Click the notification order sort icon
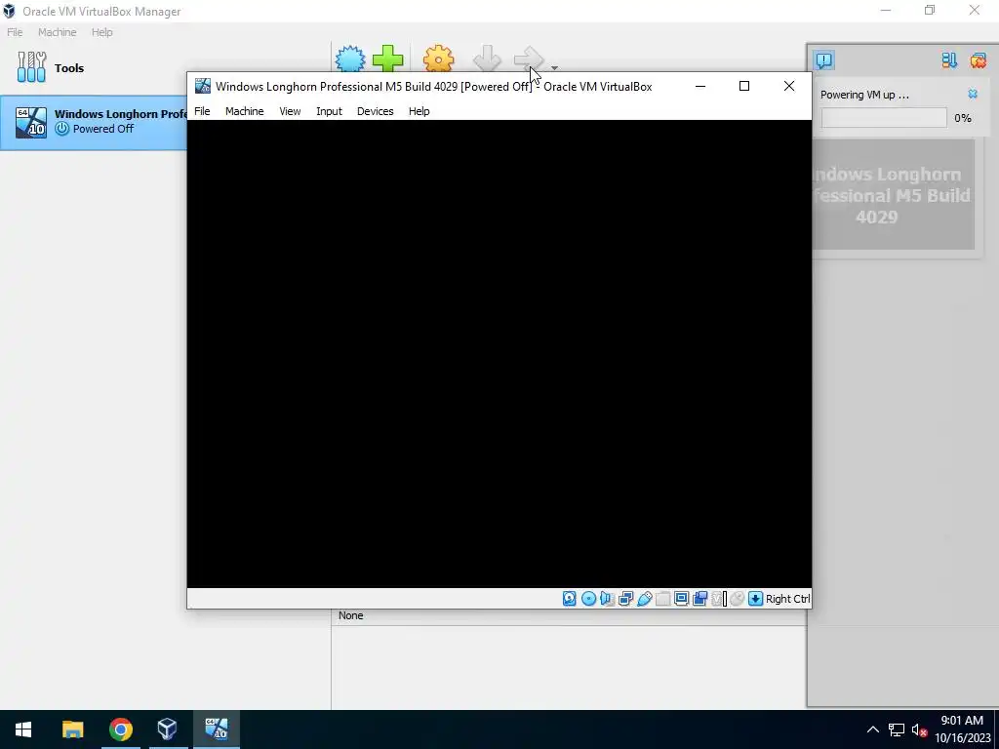 949,60
